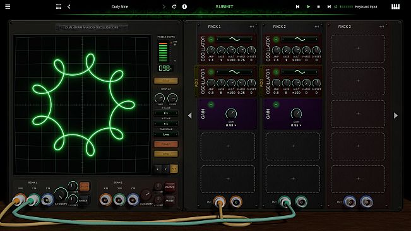Toggle Rack 2 top oscillator power LED
The height and width of the screenshot is (231, 411).
[x=276, y=40]
